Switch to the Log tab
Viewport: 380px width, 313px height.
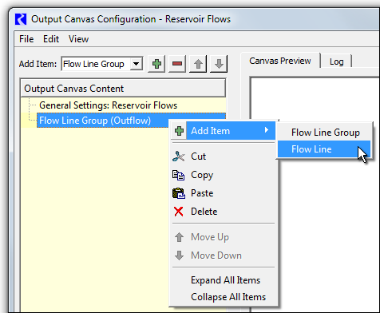coord(336,61)
